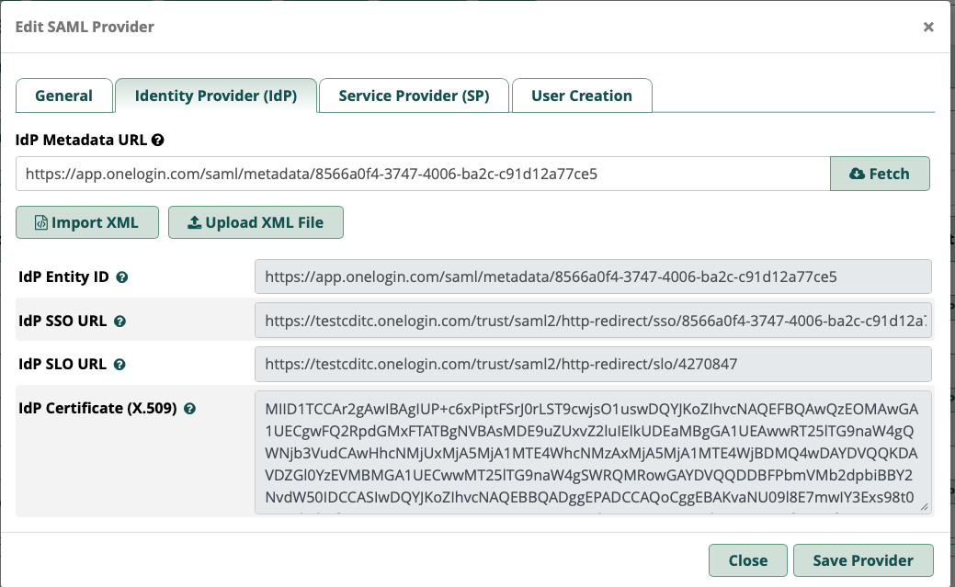Viewport: 955px width, 587px height.
Task: Focus the IdP Metadata URL input field
Action: point(423,174)
